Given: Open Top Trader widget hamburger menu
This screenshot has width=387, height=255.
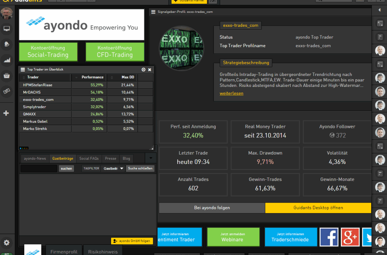Looking at the screenshot, I should (22, 70).
